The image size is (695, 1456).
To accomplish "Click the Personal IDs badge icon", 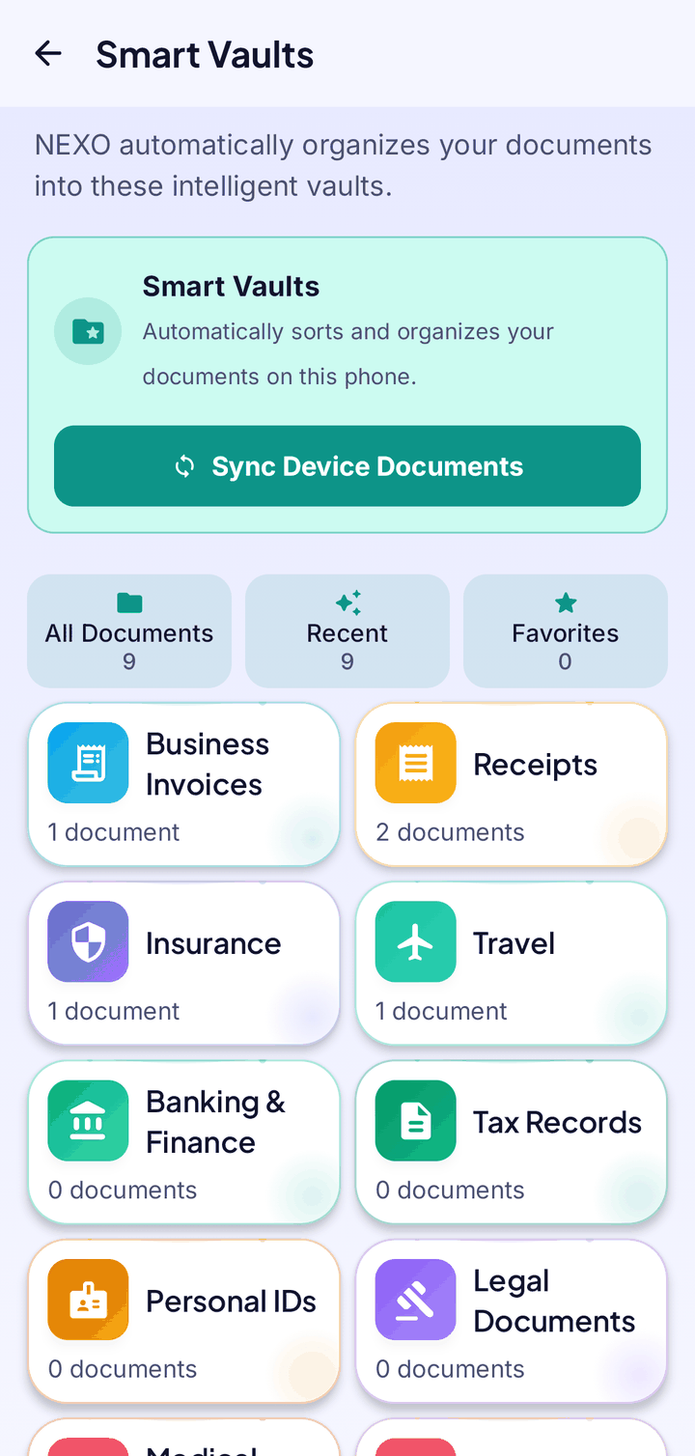I will pos(88,1300).
